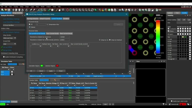Viewport: 192px width, 108px height.
Task: Click the Save floppy disk icon
Action: pyautogui.click(x=9, y=10)
